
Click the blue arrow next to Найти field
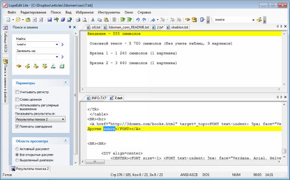click(63, 44)
